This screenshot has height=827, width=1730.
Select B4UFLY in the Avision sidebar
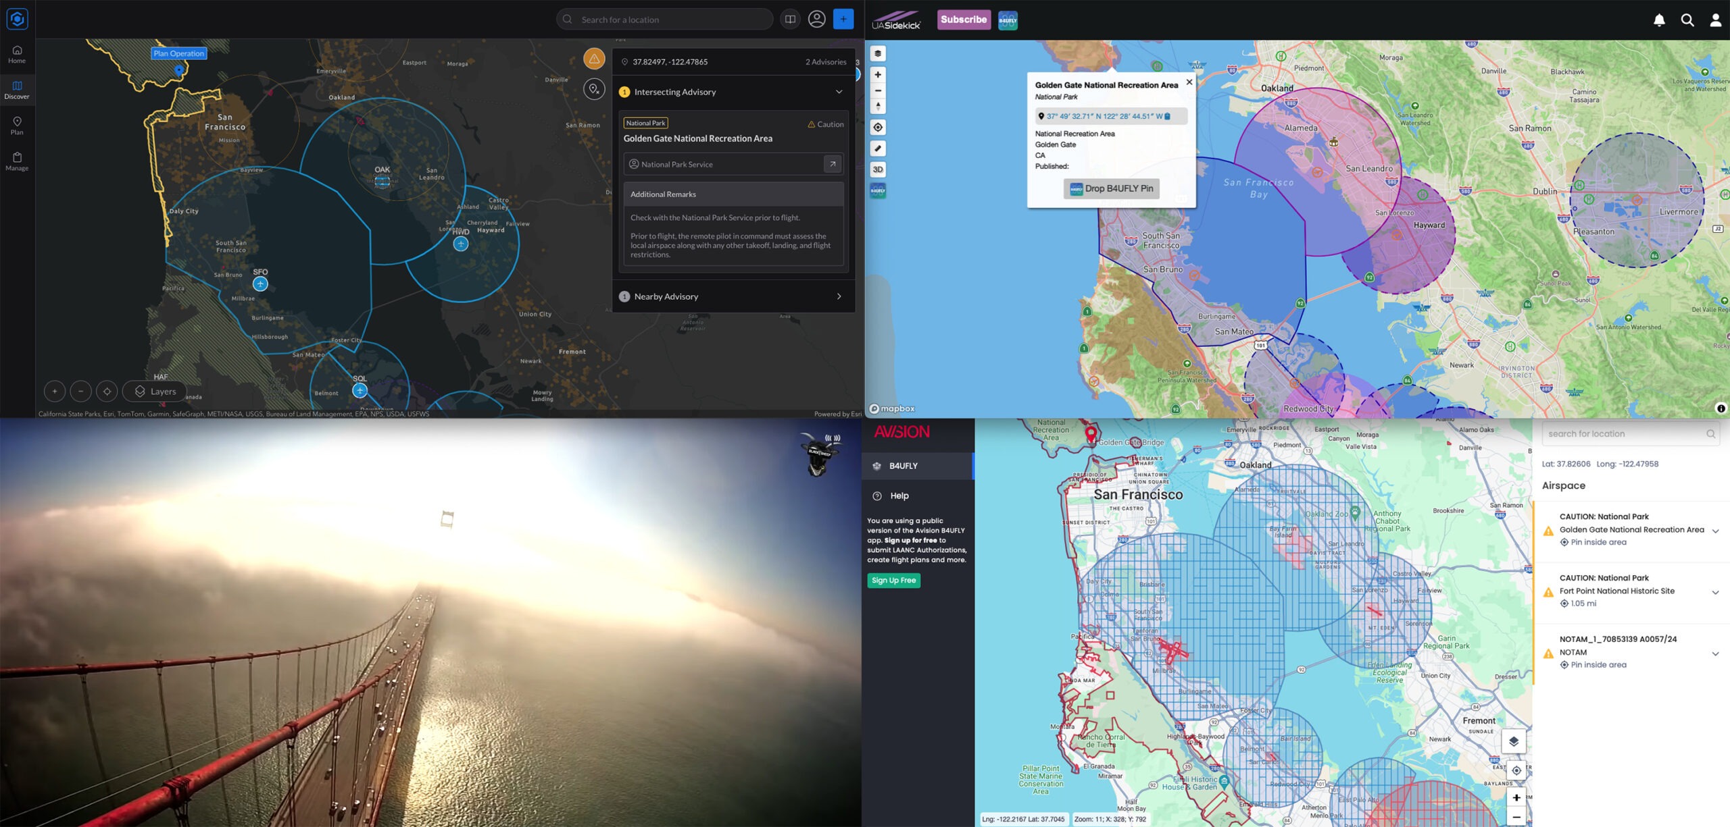(x=917, y=466)
